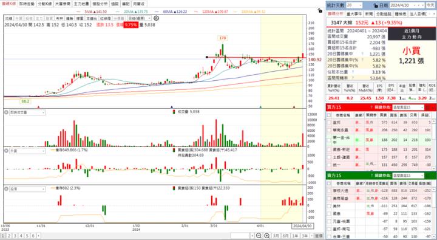Zoom out the chart with minus magnifier
The height and width of the screenshot is (240, 437).
click(259, 236)
